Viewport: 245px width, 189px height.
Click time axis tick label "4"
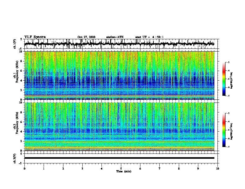point(102,169)
